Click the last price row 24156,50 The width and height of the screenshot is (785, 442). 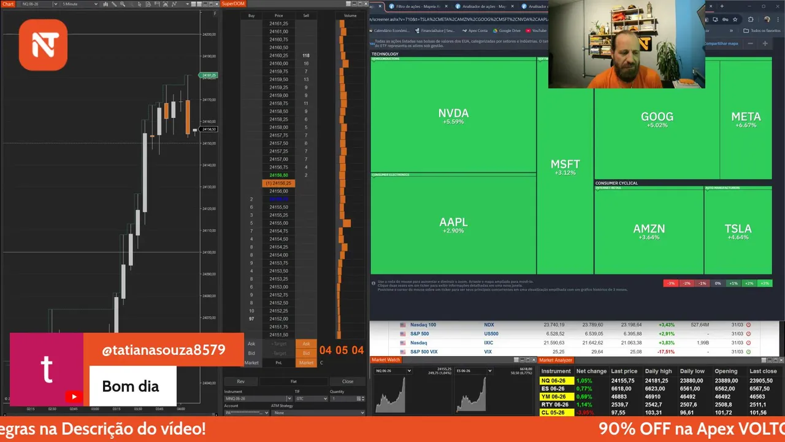point(278,175)
